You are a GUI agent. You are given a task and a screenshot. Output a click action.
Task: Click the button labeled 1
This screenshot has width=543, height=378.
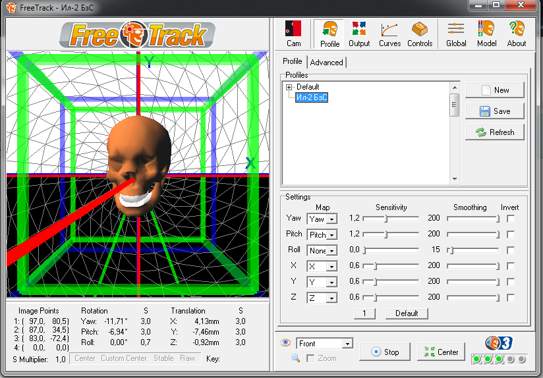point(364,313)
